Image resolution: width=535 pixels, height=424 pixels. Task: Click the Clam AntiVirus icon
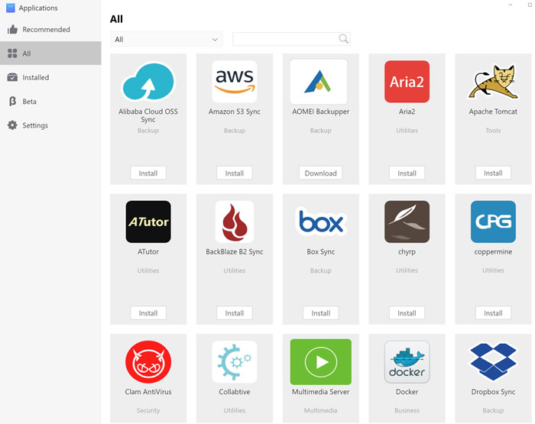[x=148, y=361]
